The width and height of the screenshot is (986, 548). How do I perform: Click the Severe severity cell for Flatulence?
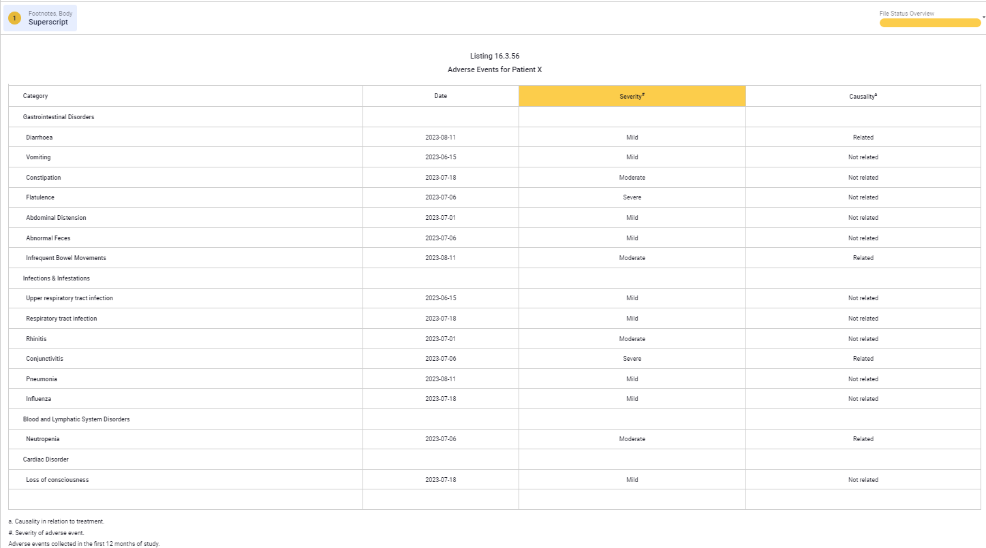pyautogui.click(x=632, y=197)
